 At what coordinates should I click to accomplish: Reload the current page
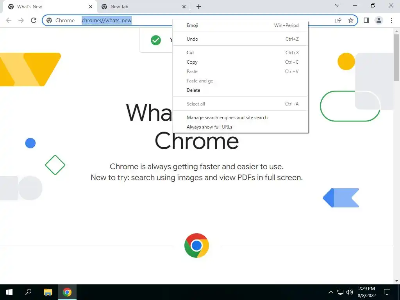click(34, 20)
